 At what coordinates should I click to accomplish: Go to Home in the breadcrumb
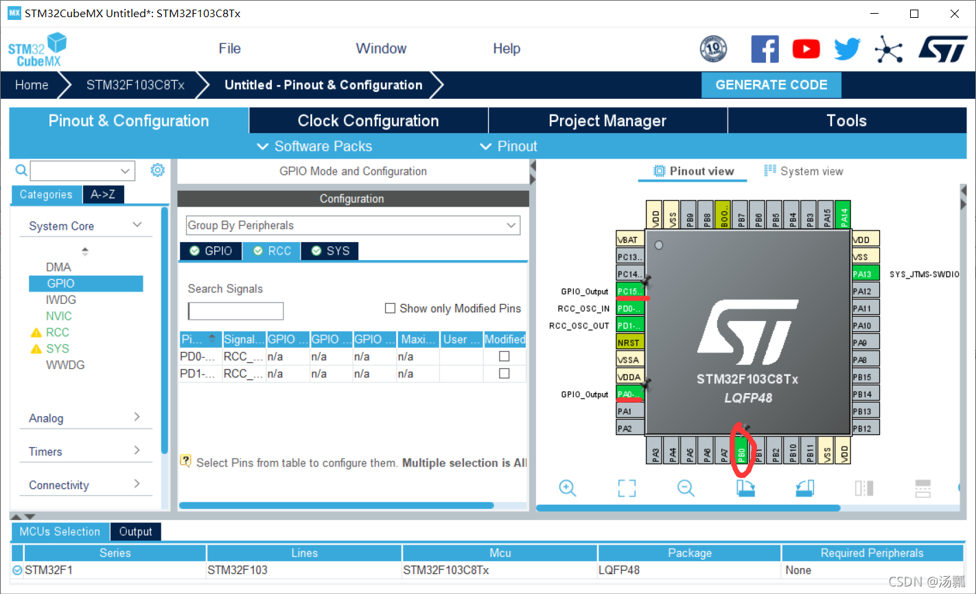click(32, 85)
